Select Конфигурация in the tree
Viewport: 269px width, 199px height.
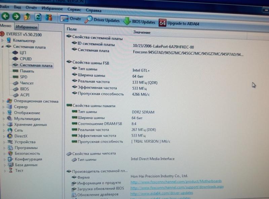29,159
